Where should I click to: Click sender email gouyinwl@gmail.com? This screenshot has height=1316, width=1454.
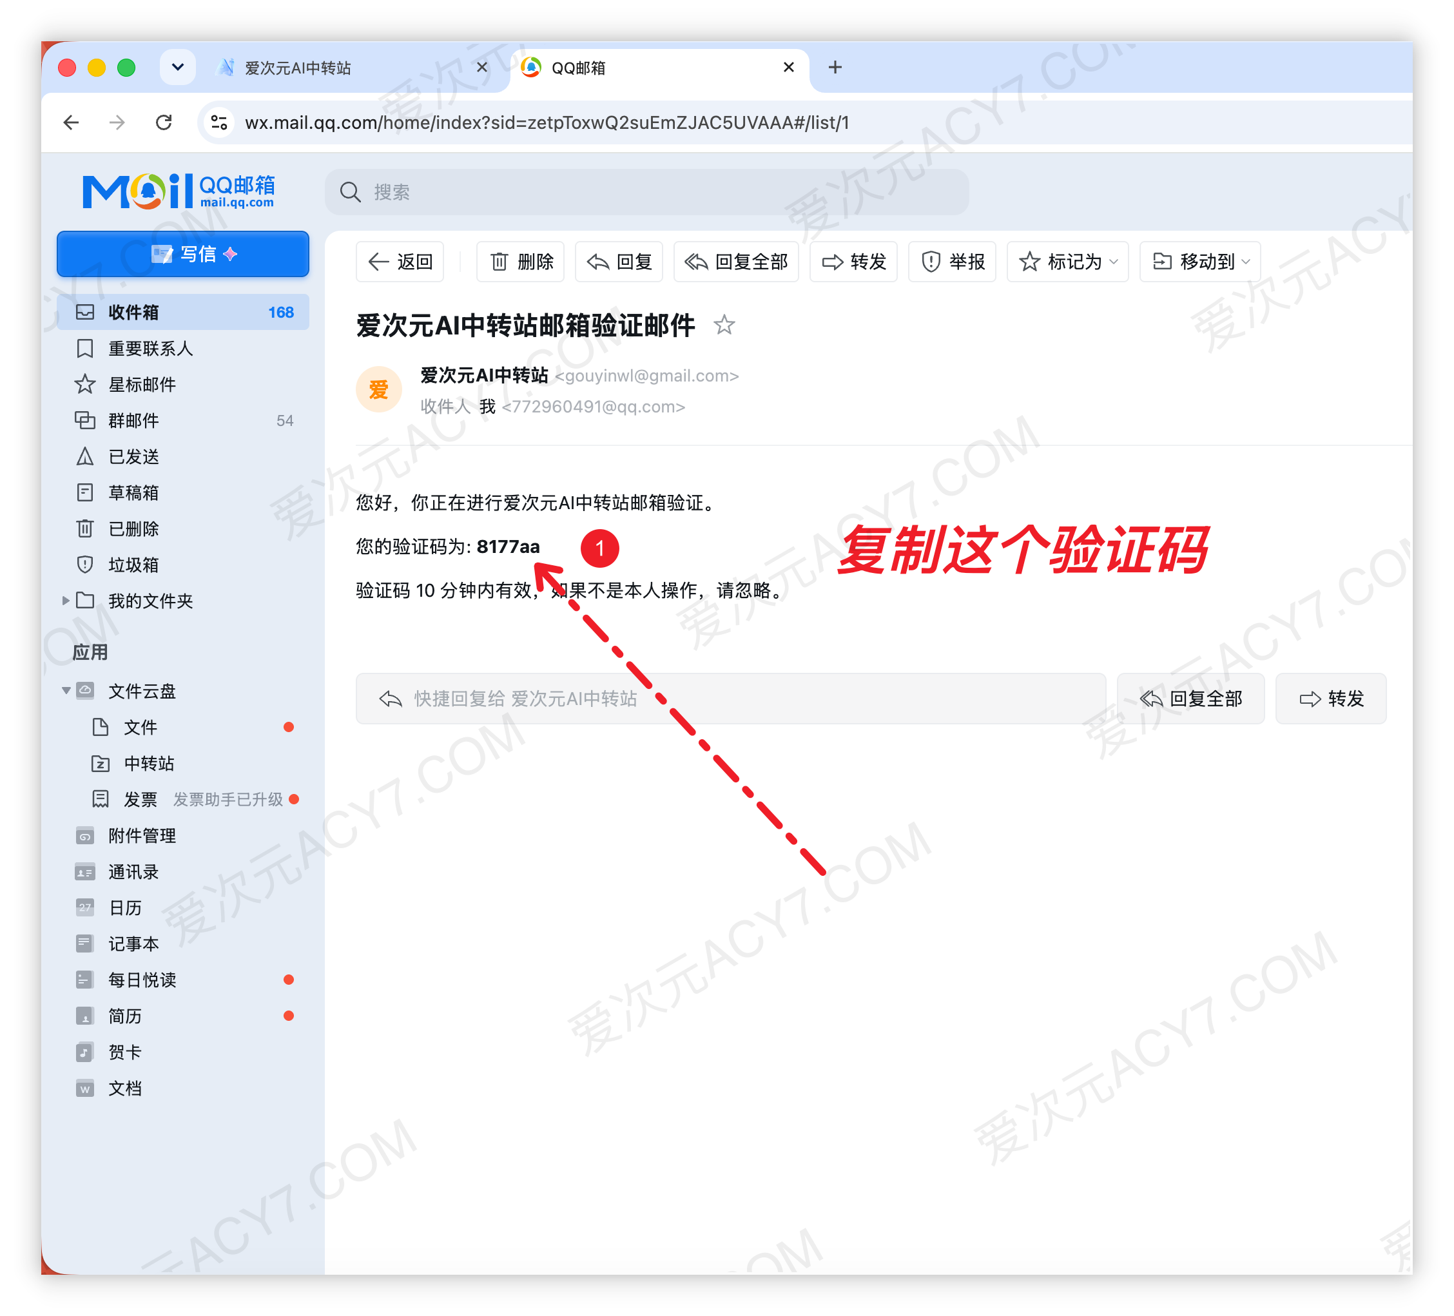(x=647, y=376)
